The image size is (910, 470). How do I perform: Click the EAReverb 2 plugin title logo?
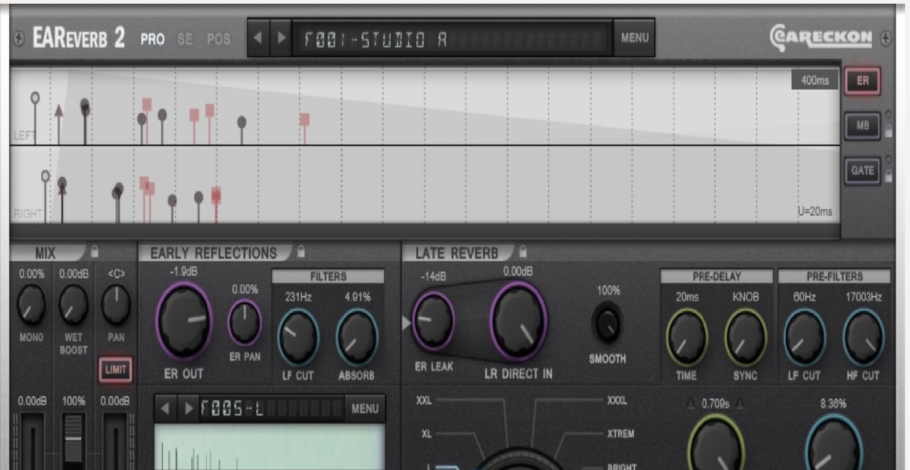79,39
